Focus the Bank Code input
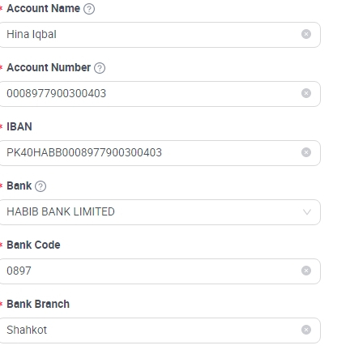This screenshot has width=350, height=354. (x=160, y=271)
